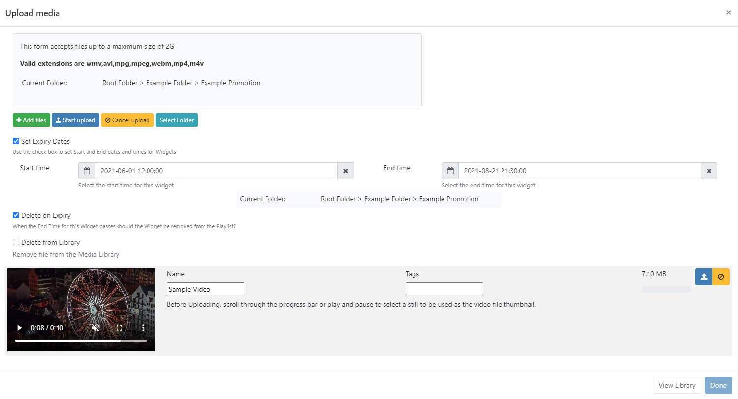Image resolution: width=738 pixels, height=399 pixels.
Task: Click the Tags input field
Action: pos(444,289)
